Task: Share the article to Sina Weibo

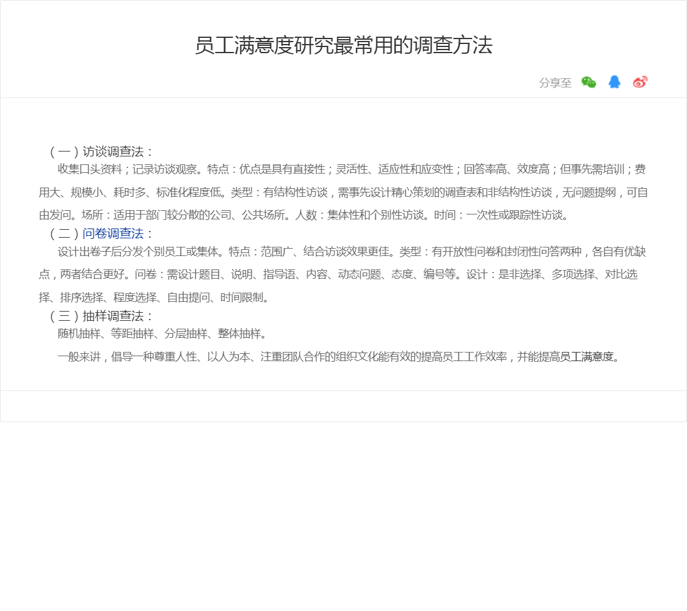Action: (640, 82)
